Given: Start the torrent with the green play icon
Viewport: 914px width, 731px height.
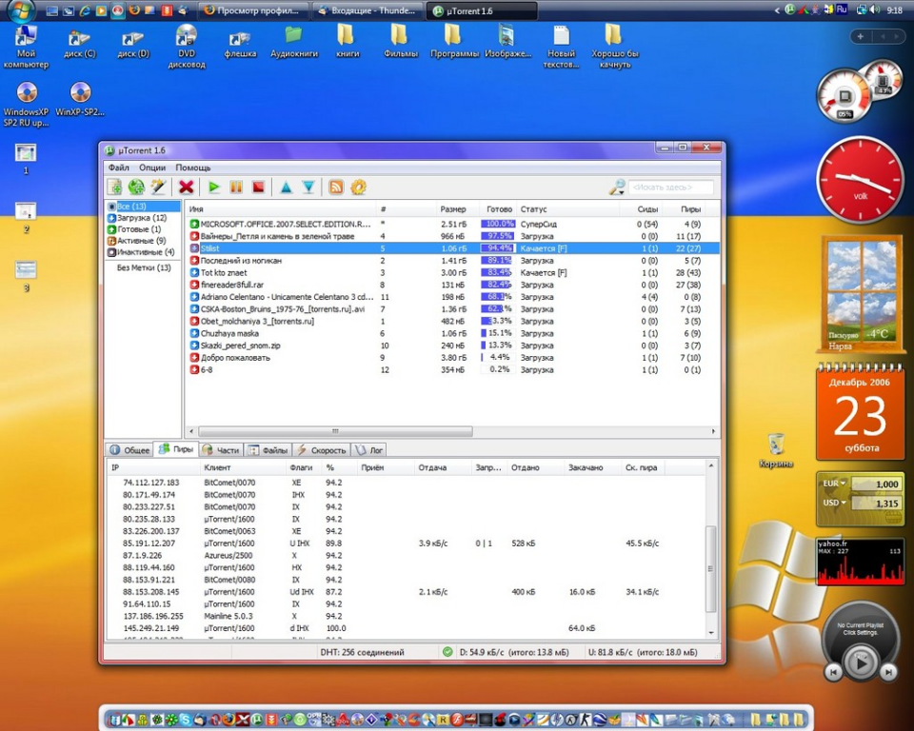Looking at the screenshot, I should [x=214, y=188].
